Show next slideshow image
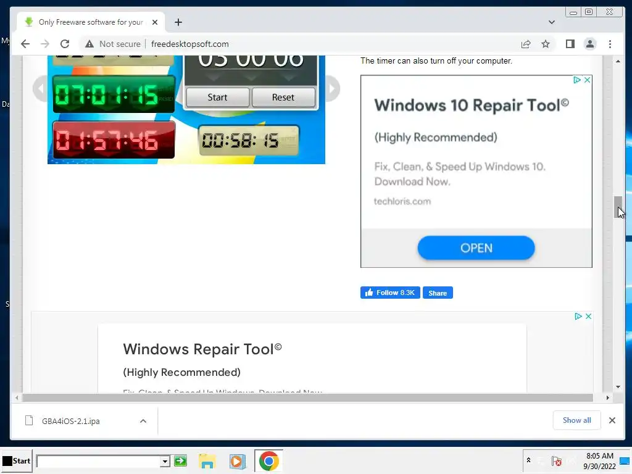Image resolution: width=632 pixels, height=474 pixels. click(333, 89)
